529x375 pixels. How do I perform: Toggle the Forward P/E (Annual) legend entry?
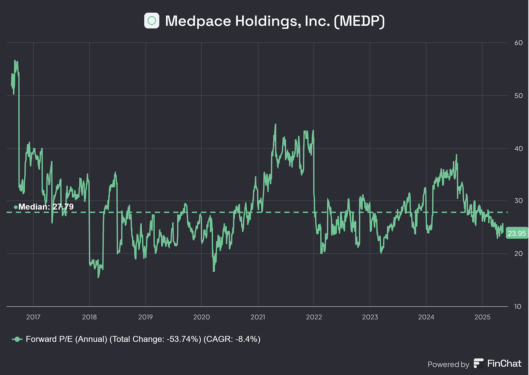(136, 339)
